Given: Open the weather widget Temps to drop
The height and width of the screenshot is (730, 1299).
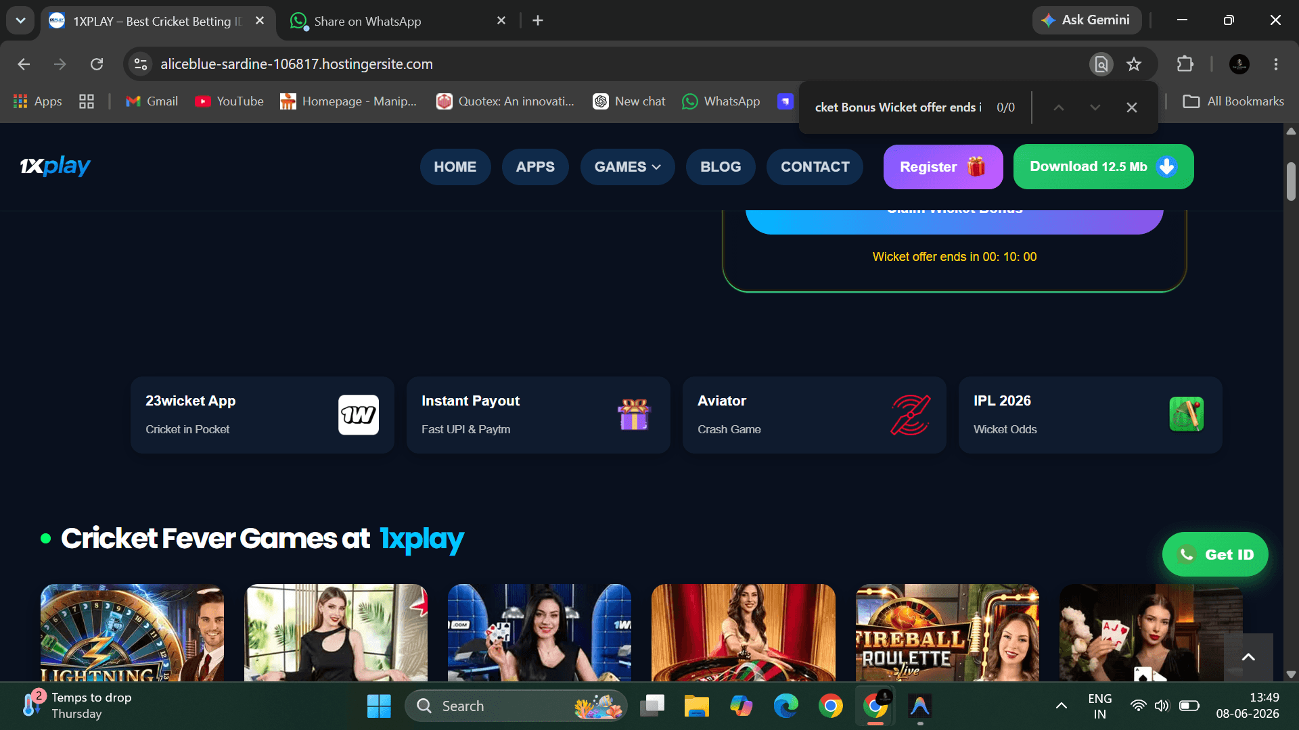Looking at the screenshot, I should tap(76, 706).
